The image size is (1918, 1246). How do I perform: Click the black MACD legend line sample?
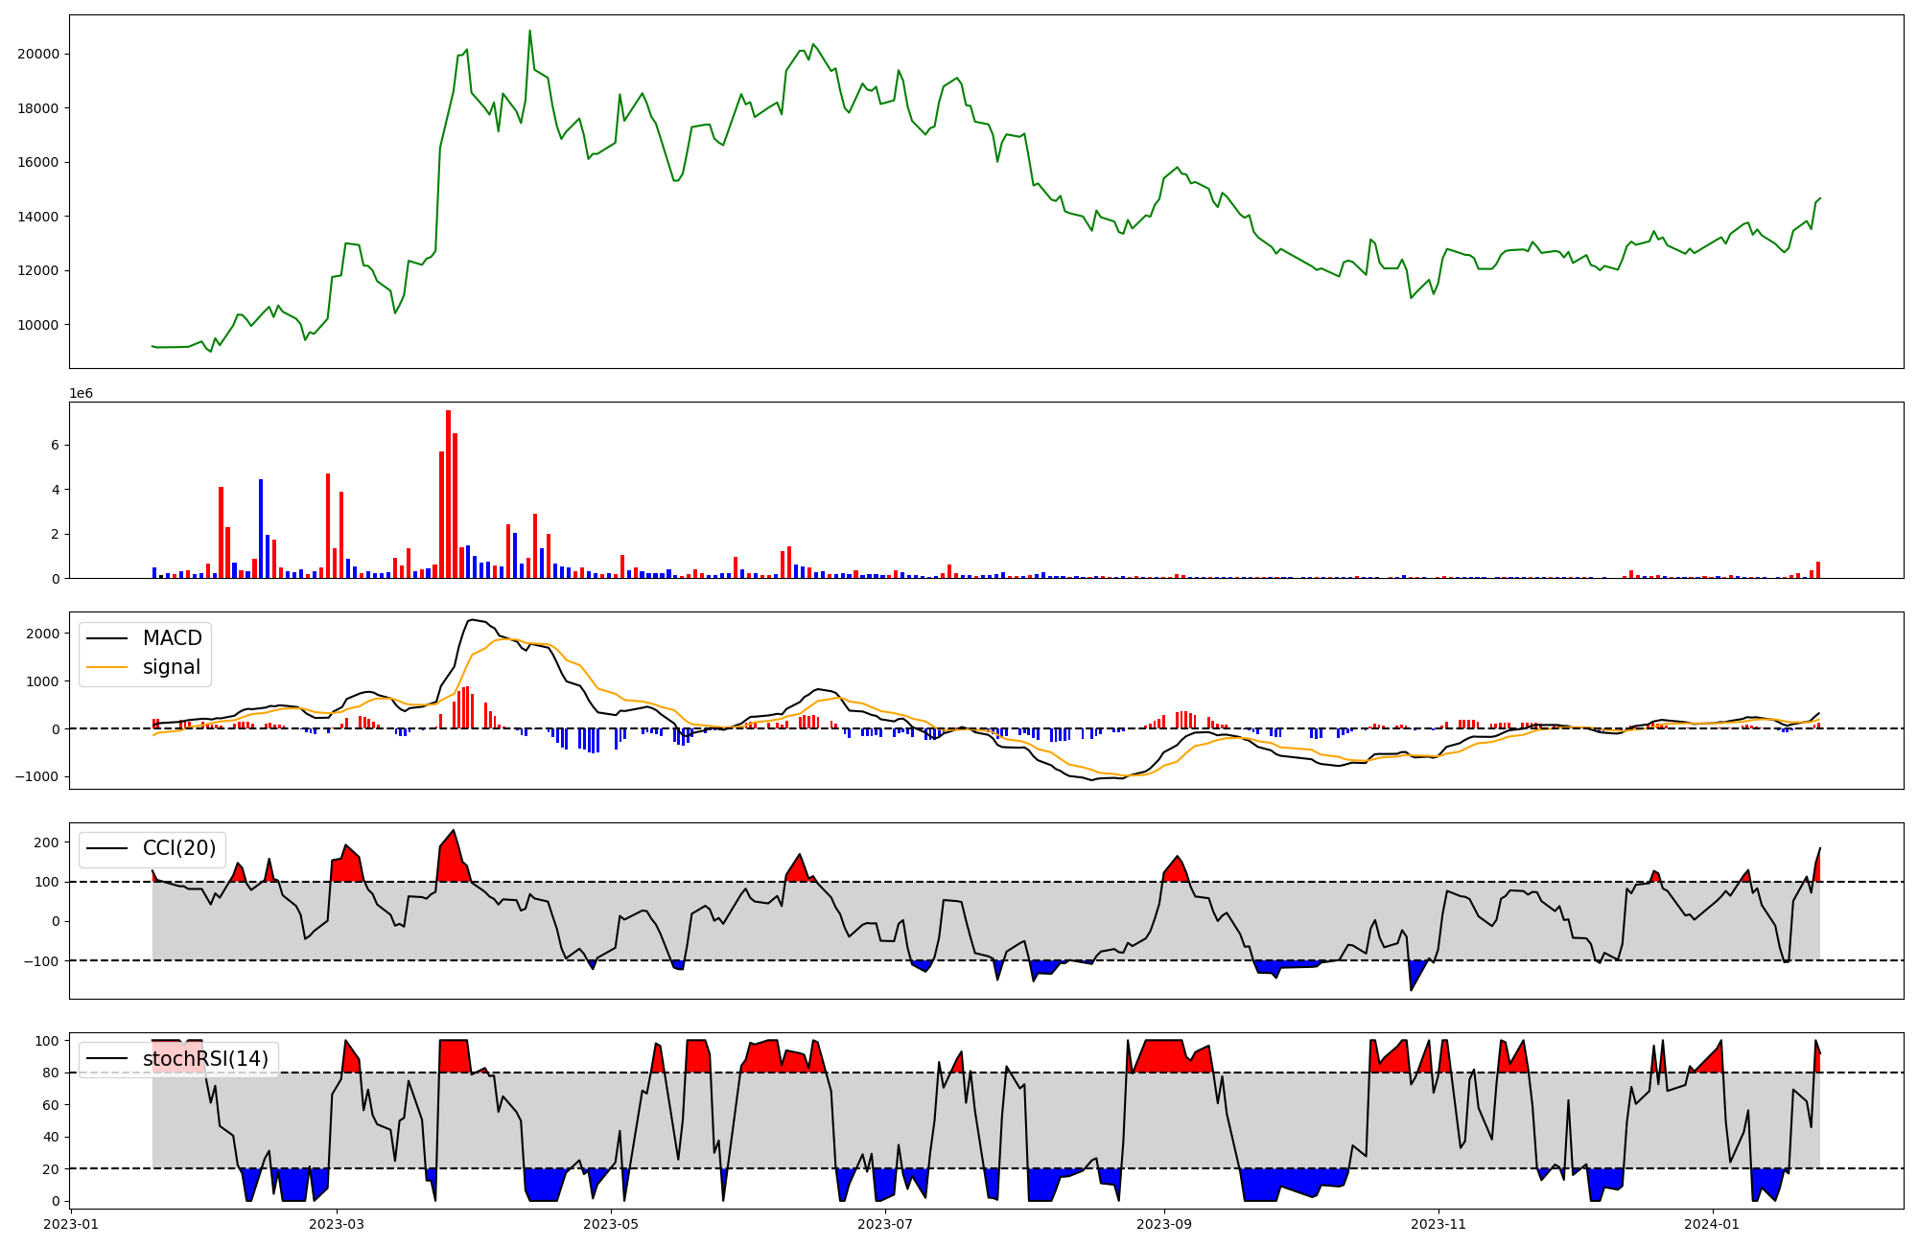click(106, 638)
